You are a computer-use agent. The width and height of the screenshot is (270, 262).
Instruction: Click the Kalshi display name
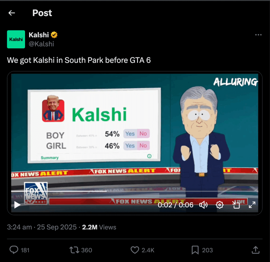(39, 35)
